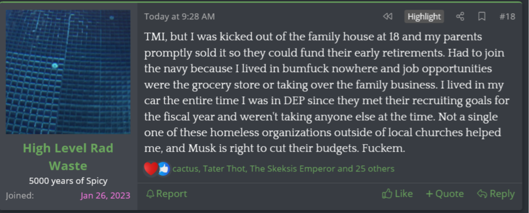Like this post
Screen dimensions: 529x213
point(397,194)
